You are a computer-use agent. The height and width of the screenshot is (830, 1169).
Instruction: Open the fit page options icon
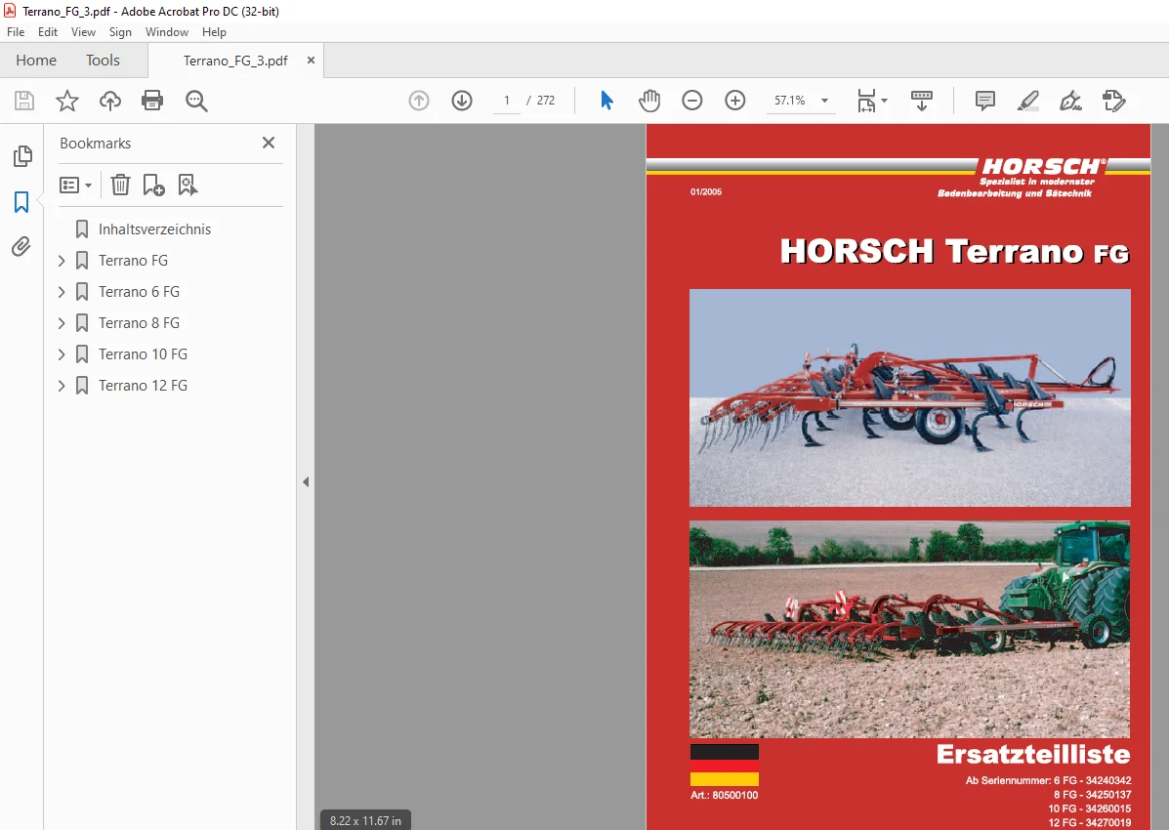[866, 101]
